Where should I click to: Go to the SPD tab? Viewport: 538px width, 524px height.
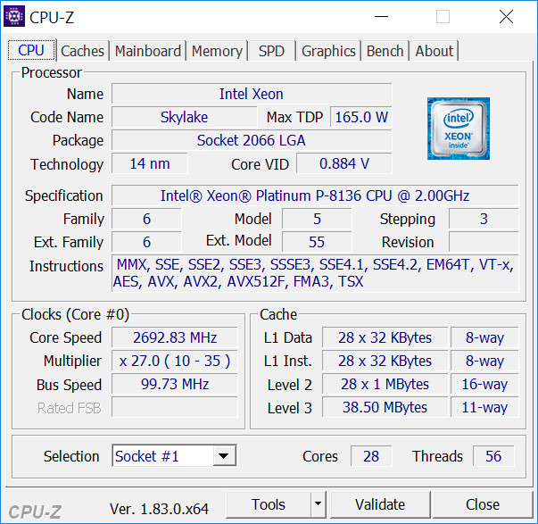pos(271,51)
